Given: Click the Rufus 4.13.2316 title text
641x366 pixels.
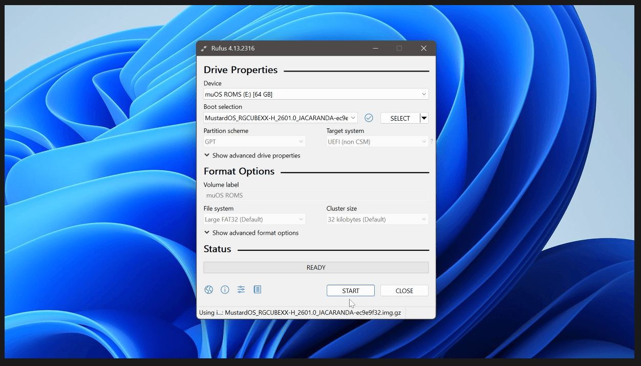Looking at the screenshot, I should (233, 49).
